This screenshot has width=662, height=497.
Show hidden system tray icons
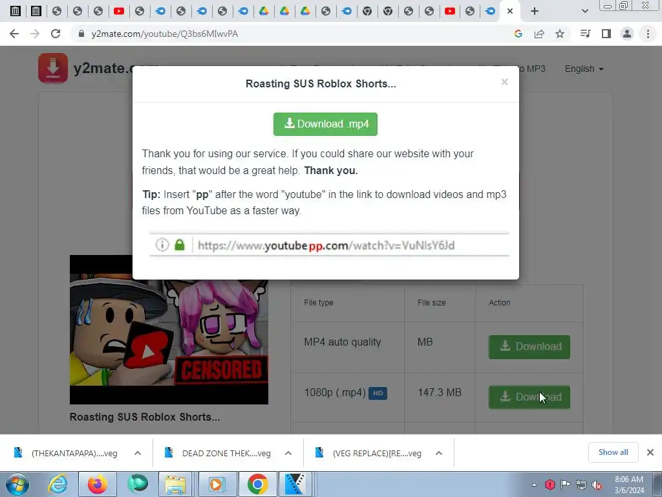[534, 485]
